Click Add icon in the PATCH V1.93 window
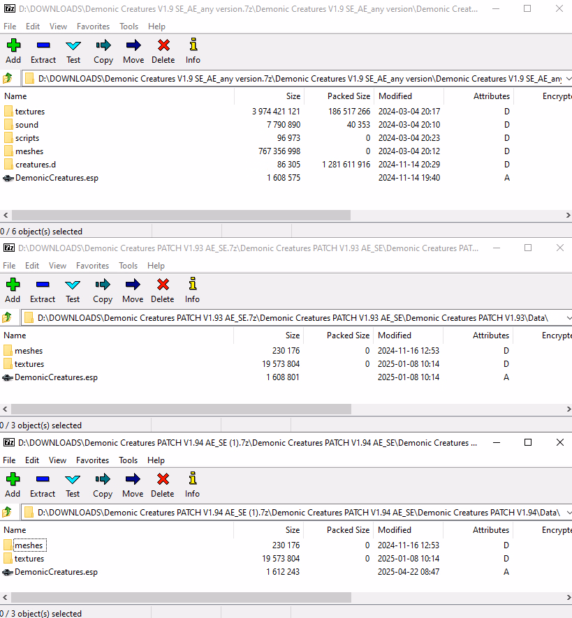Screen dimensions: 572x618 point(13,285)
